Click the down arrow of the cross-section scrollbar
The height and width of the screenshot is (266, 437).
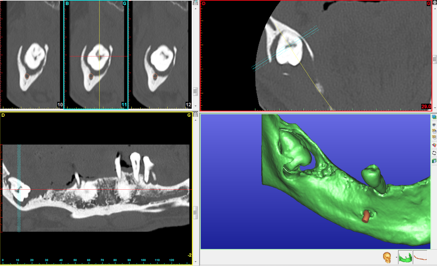pyautogui.click(x=195, y=106)
